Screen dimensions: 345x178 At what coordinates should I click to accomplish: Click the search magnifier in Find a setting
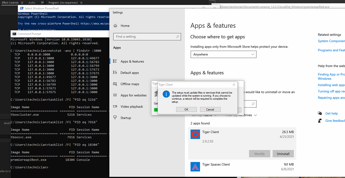[x=178, y=37]
